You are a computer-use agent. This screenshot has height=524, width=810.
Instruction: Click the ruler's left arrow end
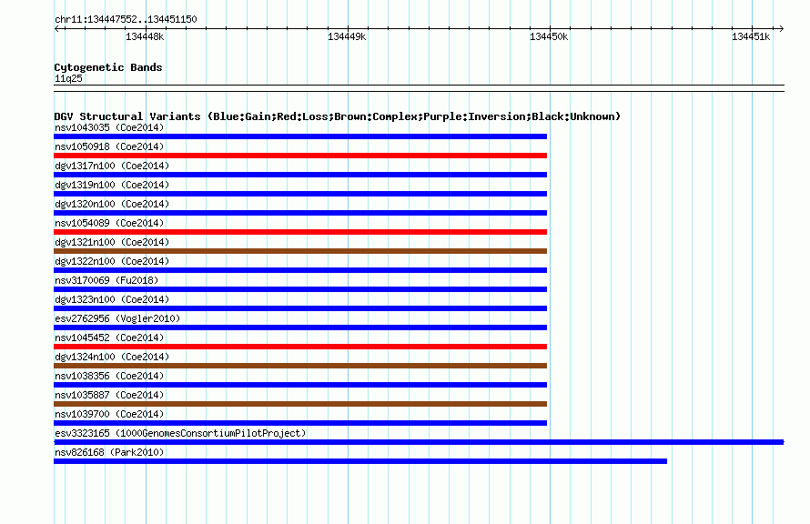[56, 29]
